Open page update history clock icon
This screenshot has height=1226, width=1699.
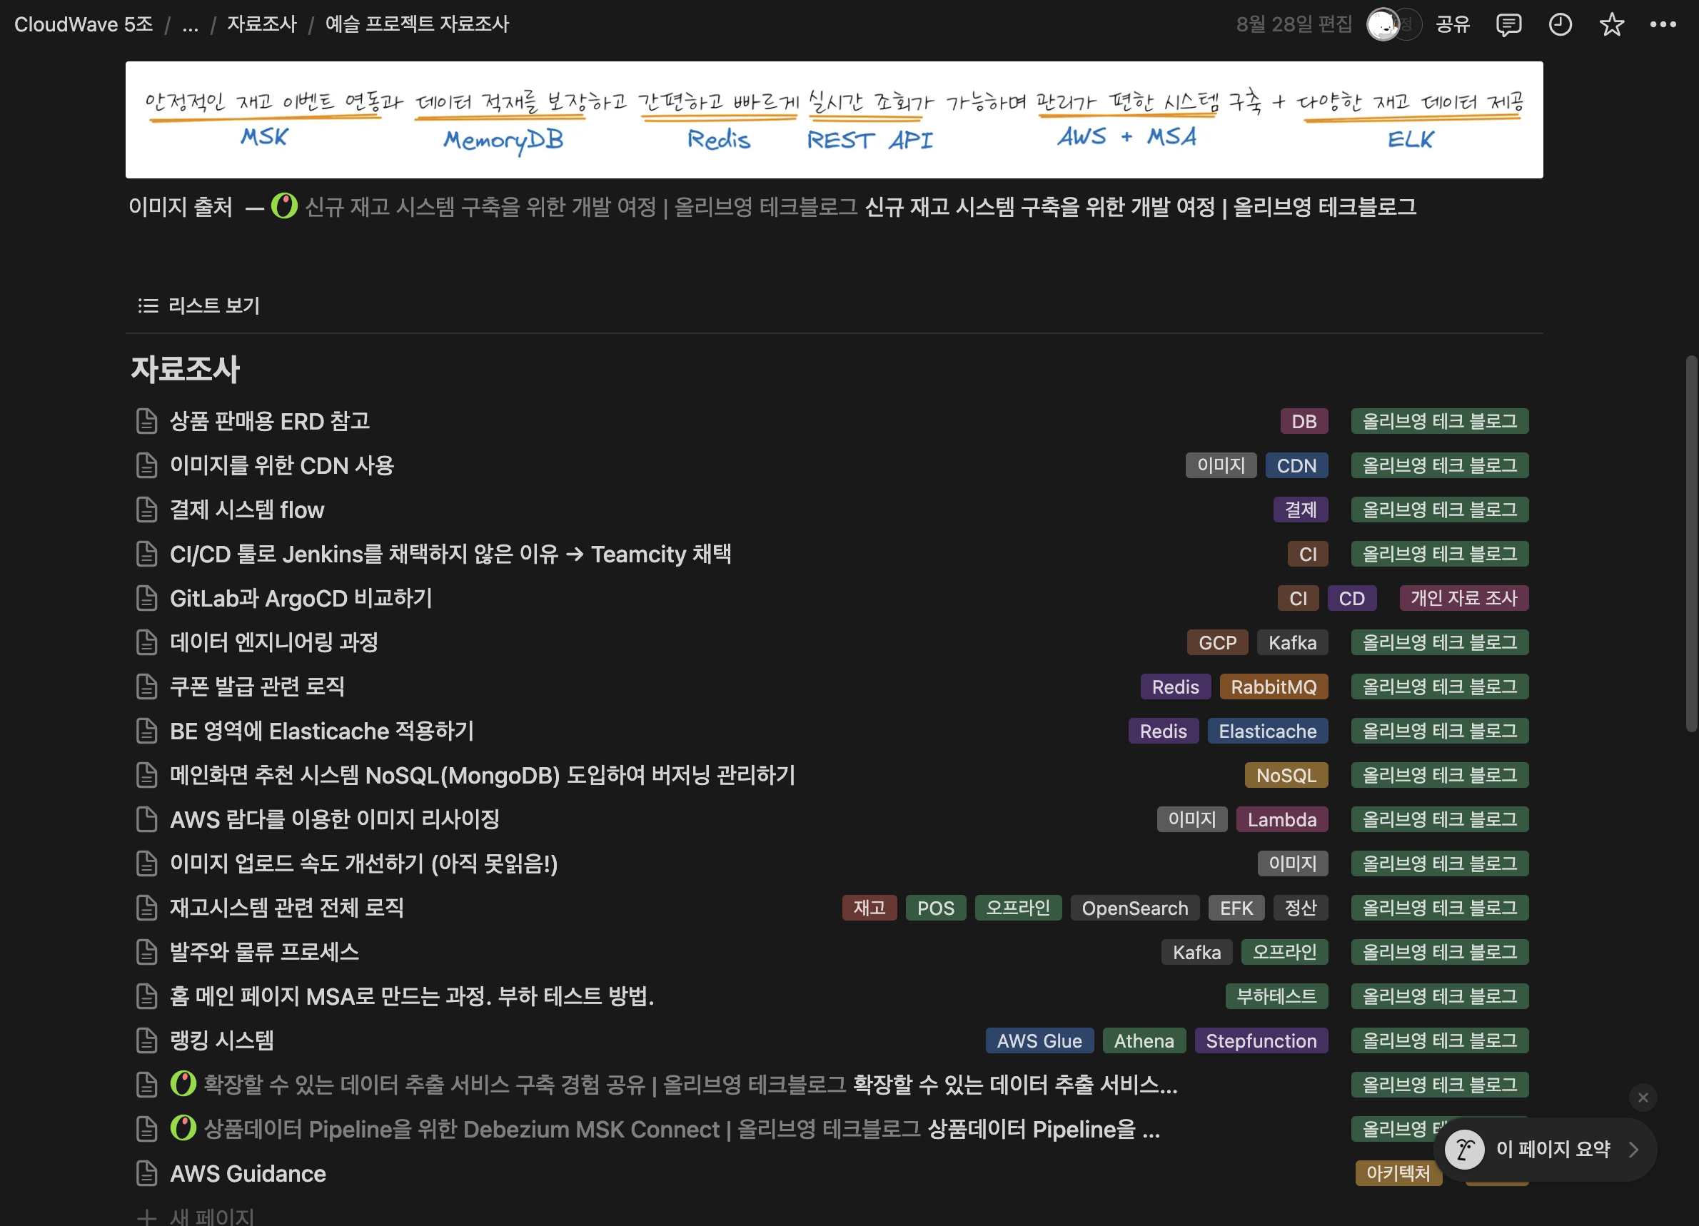1560,25
